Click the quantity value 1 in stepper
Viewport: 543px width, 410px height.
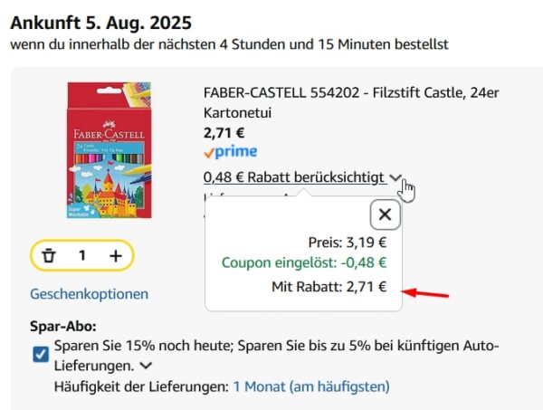pyautogui.click(x=81, y=256)
